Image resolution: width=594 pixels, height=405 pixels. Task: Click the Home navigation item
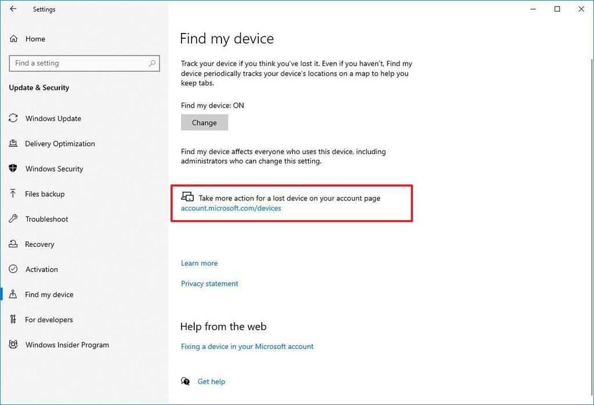click(35, 39)
